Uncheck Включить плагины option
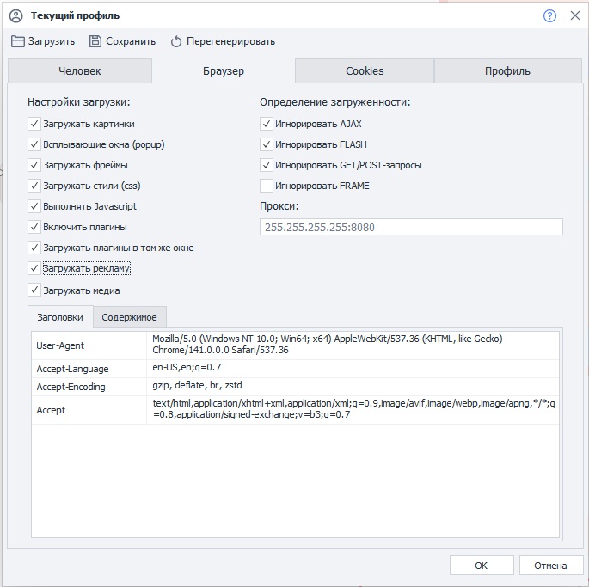 (x=34, y=227)
